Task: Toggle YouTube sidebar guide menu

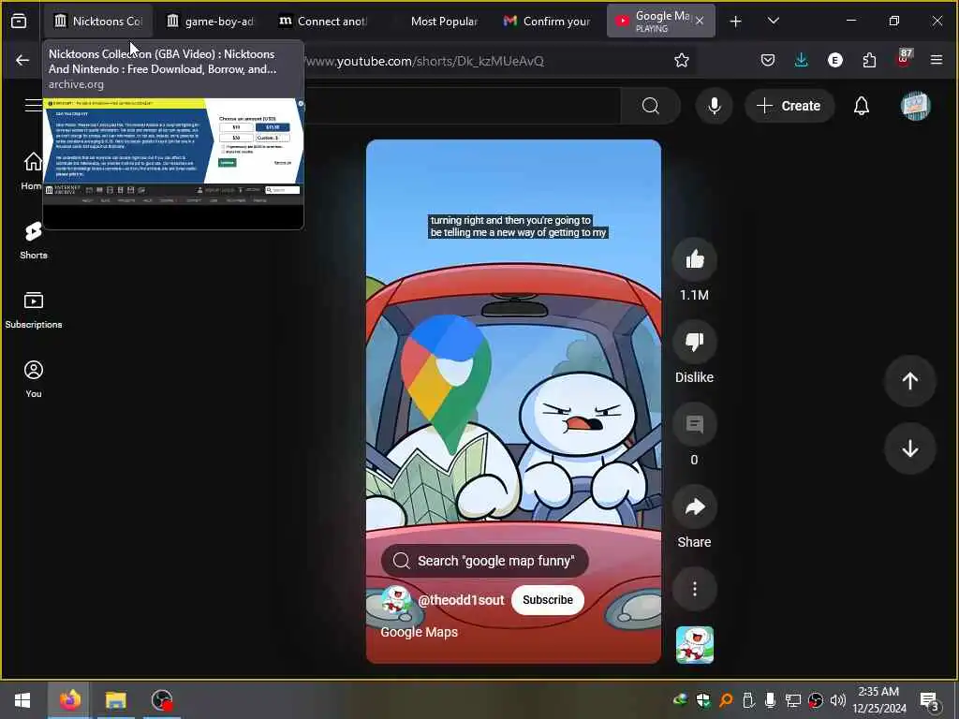Action: coord(32,106)
